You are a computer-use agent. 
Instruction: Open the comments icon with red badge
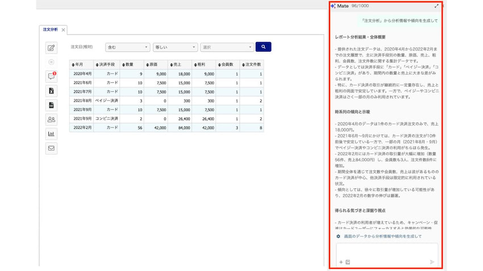click(51, 76)
